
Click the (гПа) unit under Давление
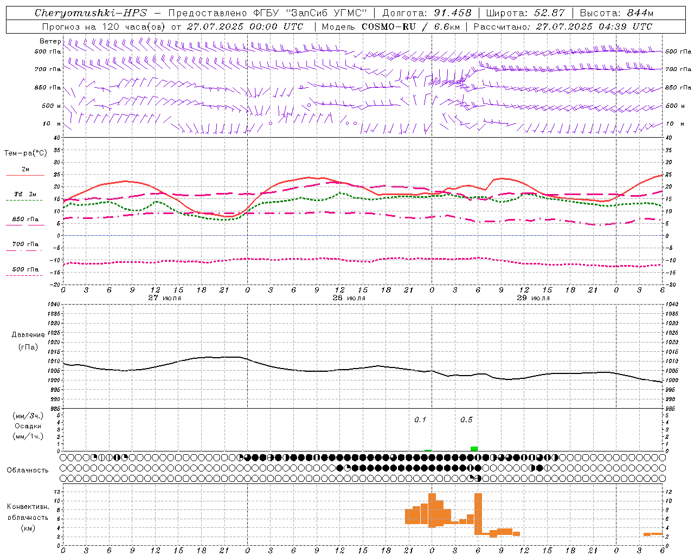point(28,347)
